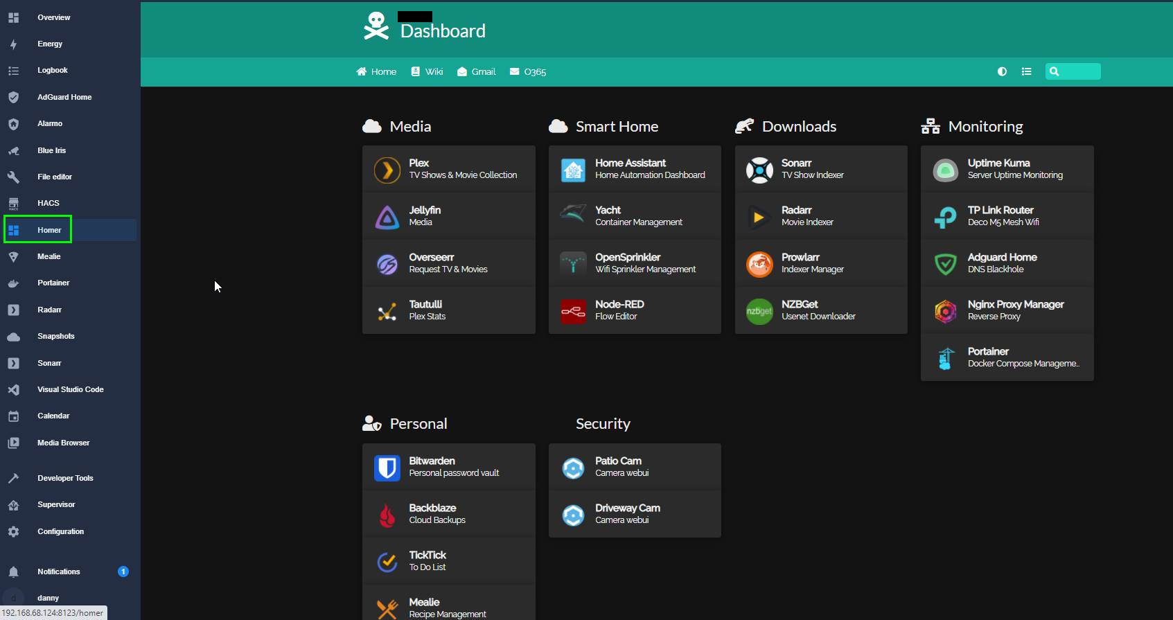Open Overview in the sidebar

pyautogui.click(x=69, y=17)
